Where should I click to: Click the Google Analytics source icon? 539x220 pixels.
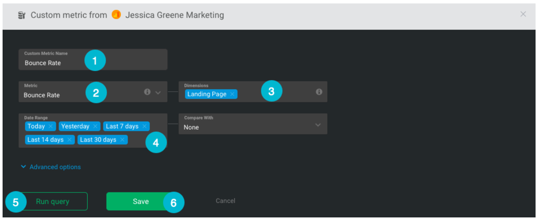tap(116, 15)
